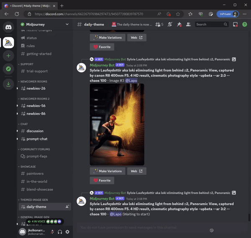Open the prompt-faqs forum
Screen dimensions: 251x238
coord(45,156)
